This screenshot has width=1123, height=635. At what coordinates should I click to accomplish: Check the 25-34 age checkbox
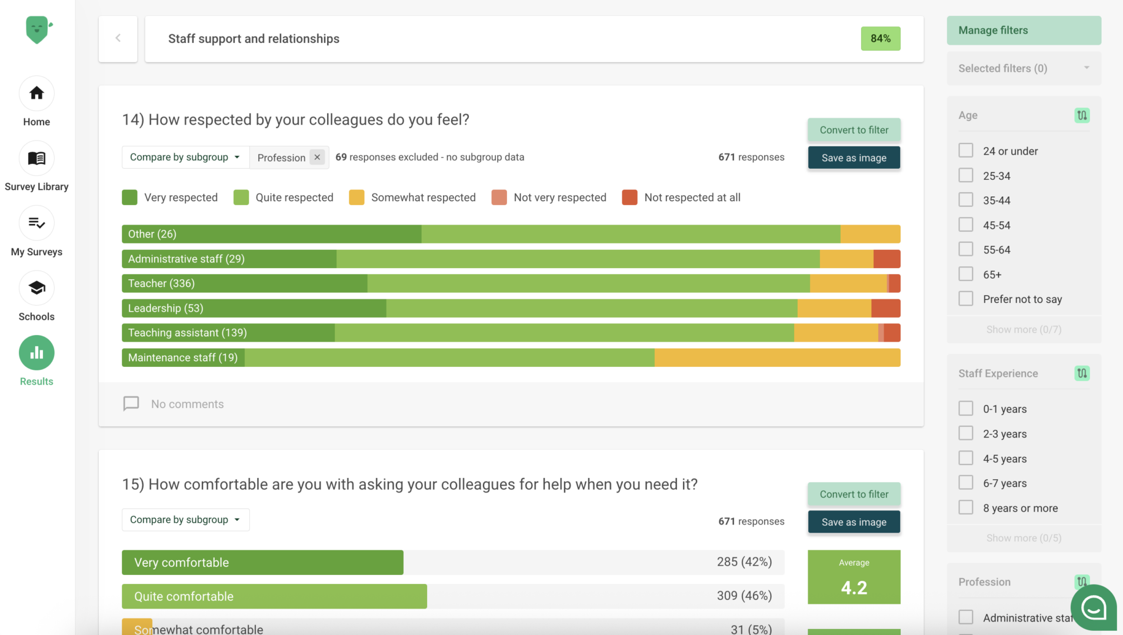[965, 175]
